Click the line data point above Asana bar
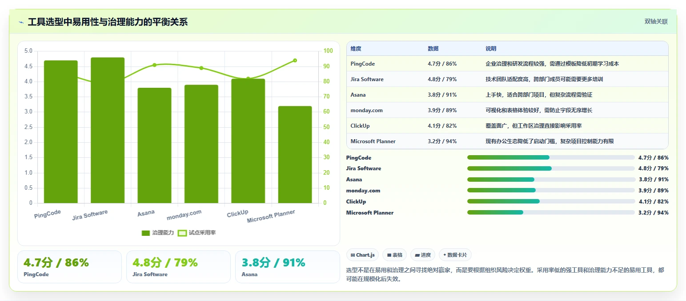Viewport: 686px width, 301px height. point(154,65)
